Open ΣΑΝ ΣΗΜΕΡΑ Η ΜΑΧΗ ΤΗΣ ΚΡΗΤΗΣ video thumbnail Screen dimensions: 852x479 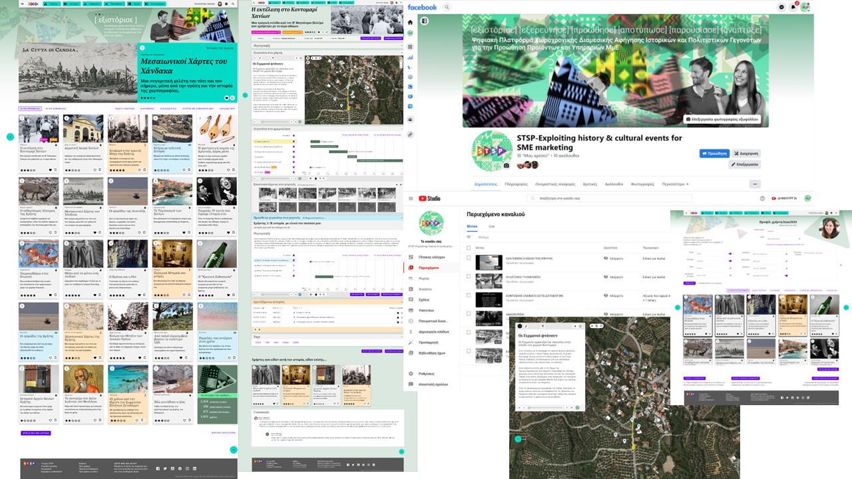(489, 262)
